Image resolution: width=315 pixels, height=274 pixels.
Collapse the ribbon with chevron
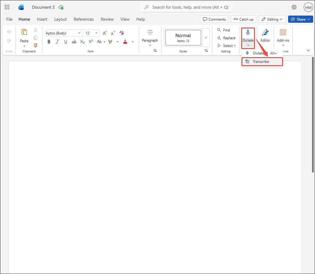(x=308, y=51)
